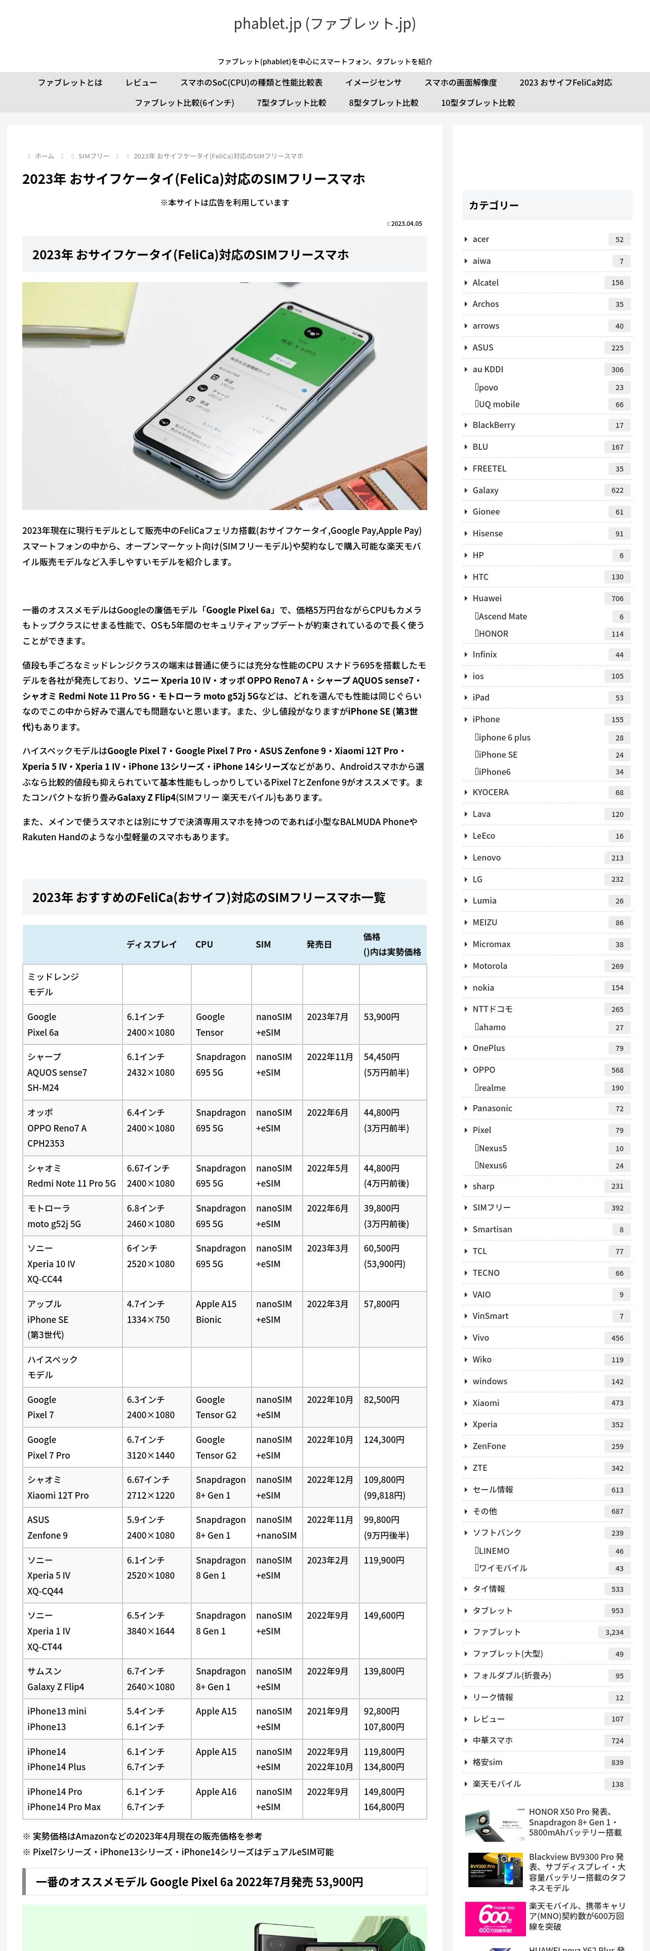Go to SIMフリー breadcrumb
This screenshot has width=650, height=1951.
tap(94, 156)
